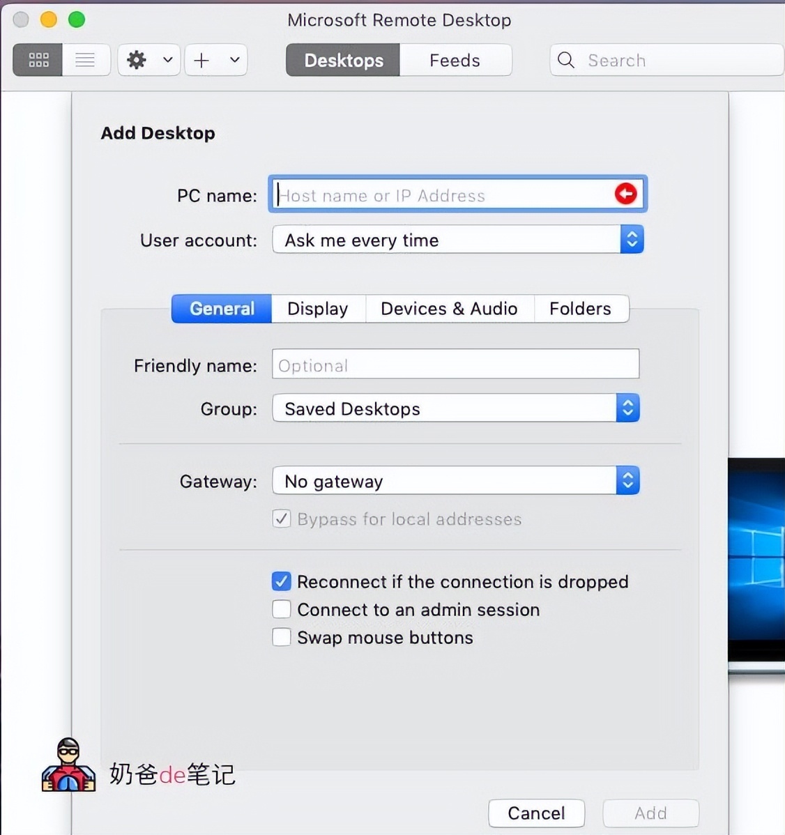Open the Display tab
The width and height of the screenshot is (785, 835).
[318, 309]
